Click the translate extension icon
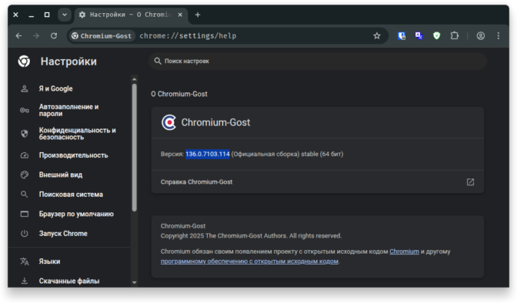This screenshot has width=517, height=303. [x=419, y=35]
